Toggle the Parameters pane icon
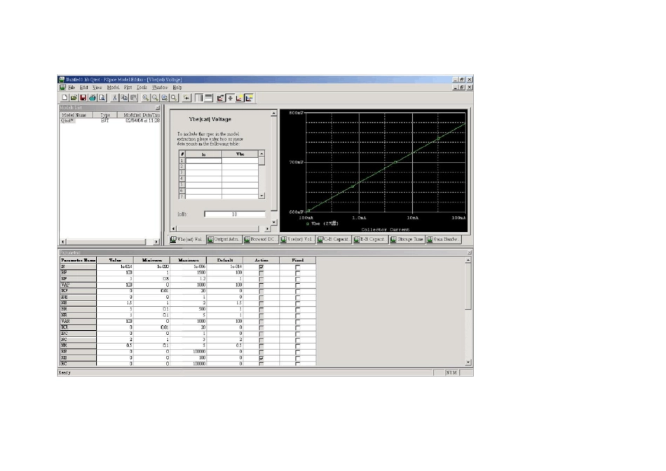Image resolution: width=666 pixels, height=471 pixels. click(x=208, y=97)
